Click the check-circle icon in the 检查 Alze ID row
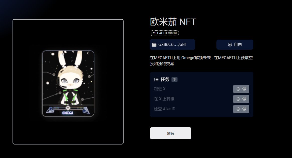The image size is (292, 158). point(238,109)
